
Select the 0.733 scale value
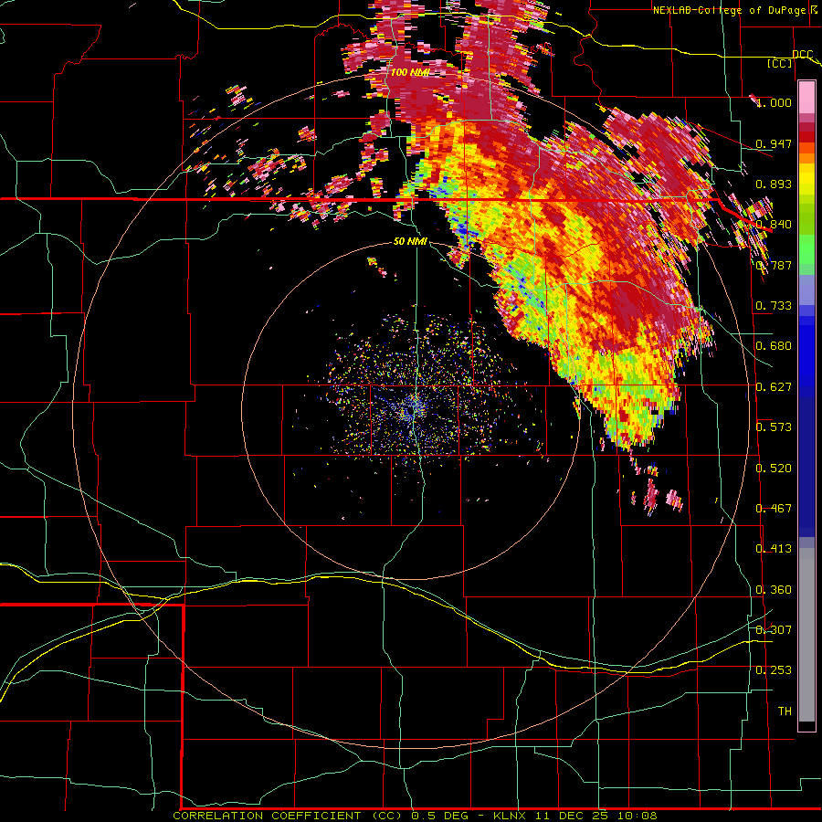point(774,305)
